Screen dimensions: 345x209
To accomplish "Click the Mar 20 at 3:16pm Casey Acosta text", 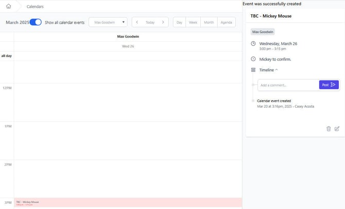I will coord(286,106).
